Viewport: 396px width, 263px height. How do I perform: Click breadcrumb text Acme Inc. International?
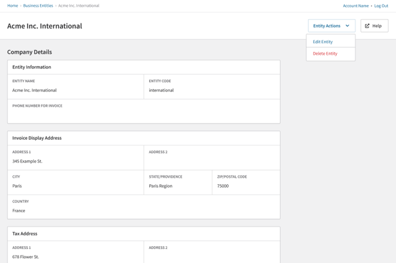(79, 5)
